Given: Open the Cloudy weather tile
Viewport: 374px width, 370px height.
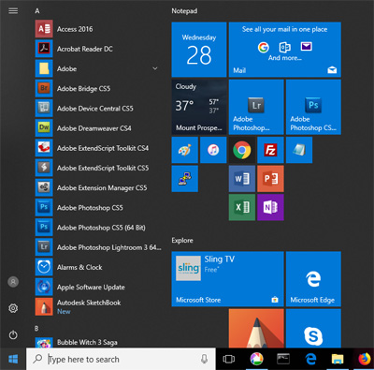Looking at the screenshot, I should [x=199, y=107].
